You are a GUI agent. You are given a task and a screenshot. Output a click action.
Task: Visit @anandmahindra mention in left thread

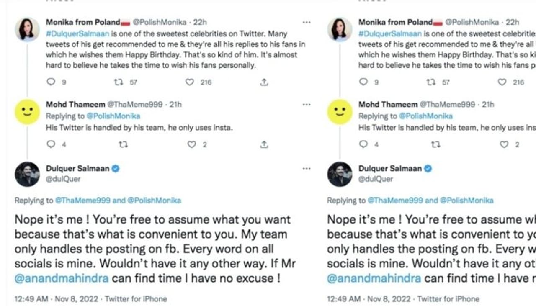(x=62, y=278)
